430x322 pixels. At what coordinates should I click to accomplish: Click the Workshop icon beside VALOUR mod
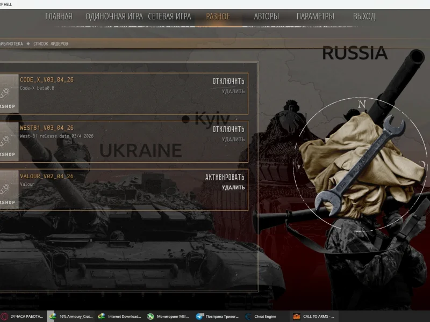[9, 190]
